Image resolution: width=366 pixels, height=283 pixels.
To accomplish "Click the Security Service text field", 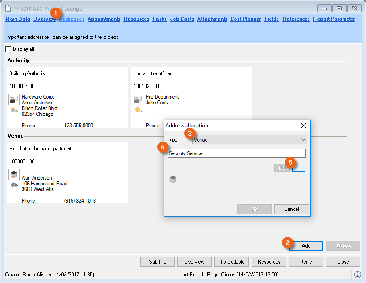I will [x=236, y=153].
